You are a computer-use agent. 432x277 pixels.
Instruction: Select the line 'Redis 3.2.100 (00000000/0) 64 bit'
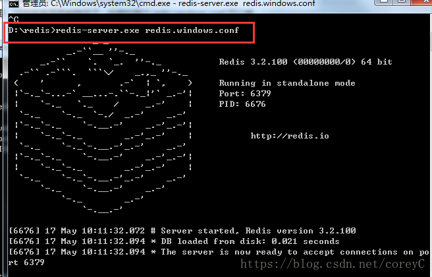(306, 62)
